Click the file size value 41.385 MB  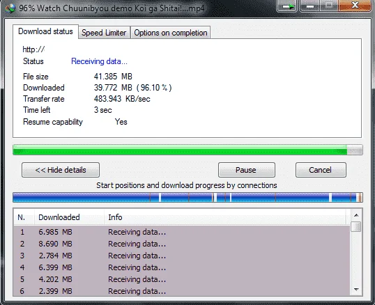pyautogui.click(x=113, y=77)
